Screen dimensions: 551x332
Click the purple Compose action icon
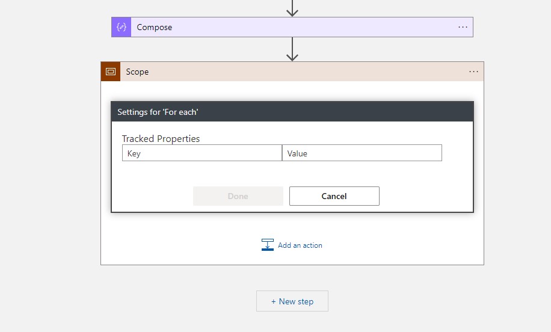(x=122, y=27)
